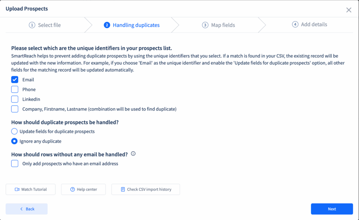Click the Next button
Screen dimensions: 359x220
332,209
